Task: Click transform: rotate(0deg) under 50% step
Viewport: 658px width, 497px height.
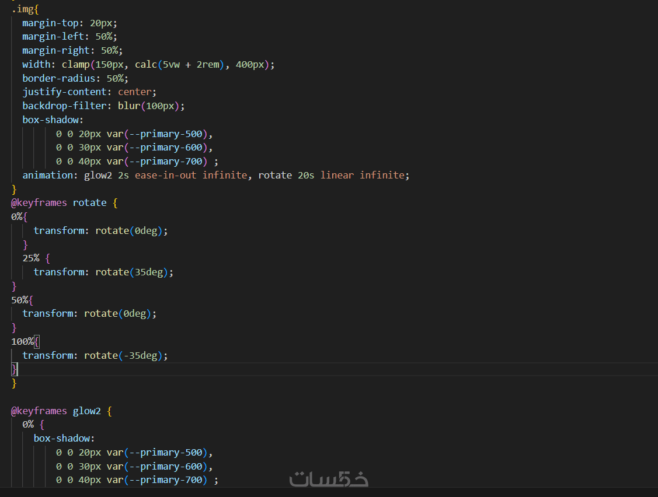Action: click(x=89, y=314)
